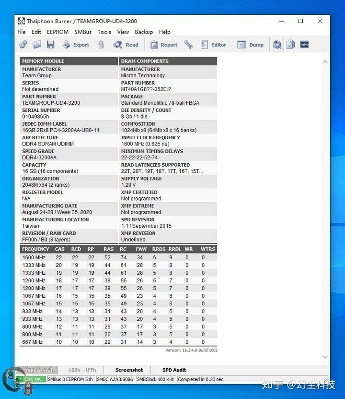Click 'Completed in 0.23 sec' status text
345x399 pixels.
(x=201, y=379)
